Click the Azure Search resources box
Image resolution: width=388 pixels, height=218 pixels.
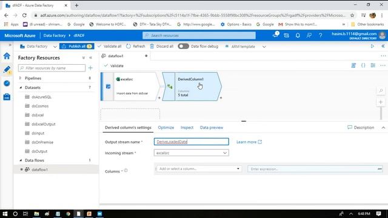pos(199,36)
